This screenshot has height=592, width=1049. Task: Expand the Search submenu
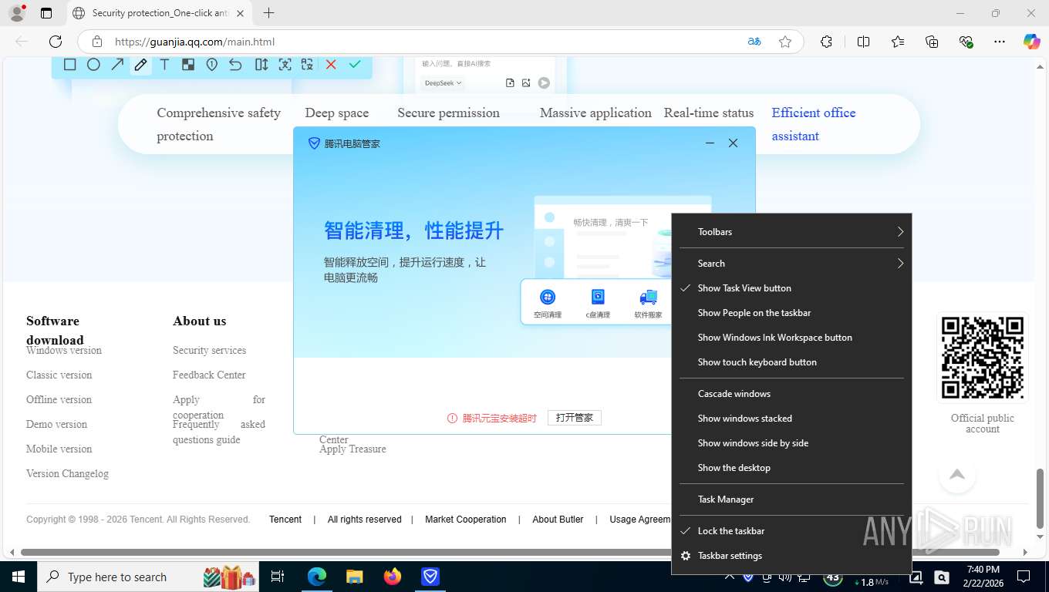[x=791, y=264]
